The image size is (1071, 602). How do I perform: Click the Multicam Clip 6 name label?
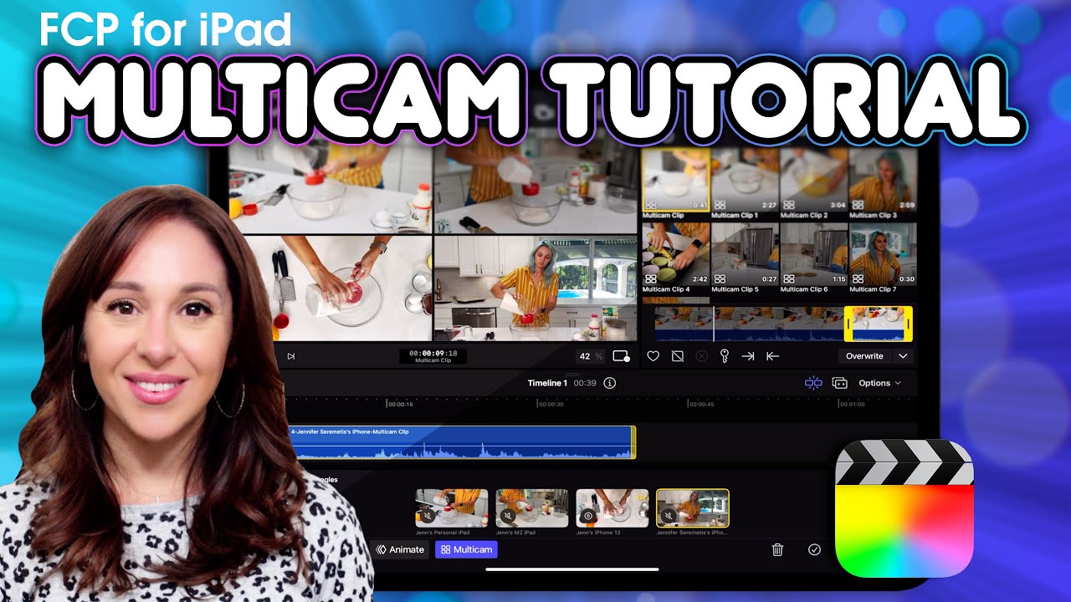pyautogui.click(x=804, y=289)
